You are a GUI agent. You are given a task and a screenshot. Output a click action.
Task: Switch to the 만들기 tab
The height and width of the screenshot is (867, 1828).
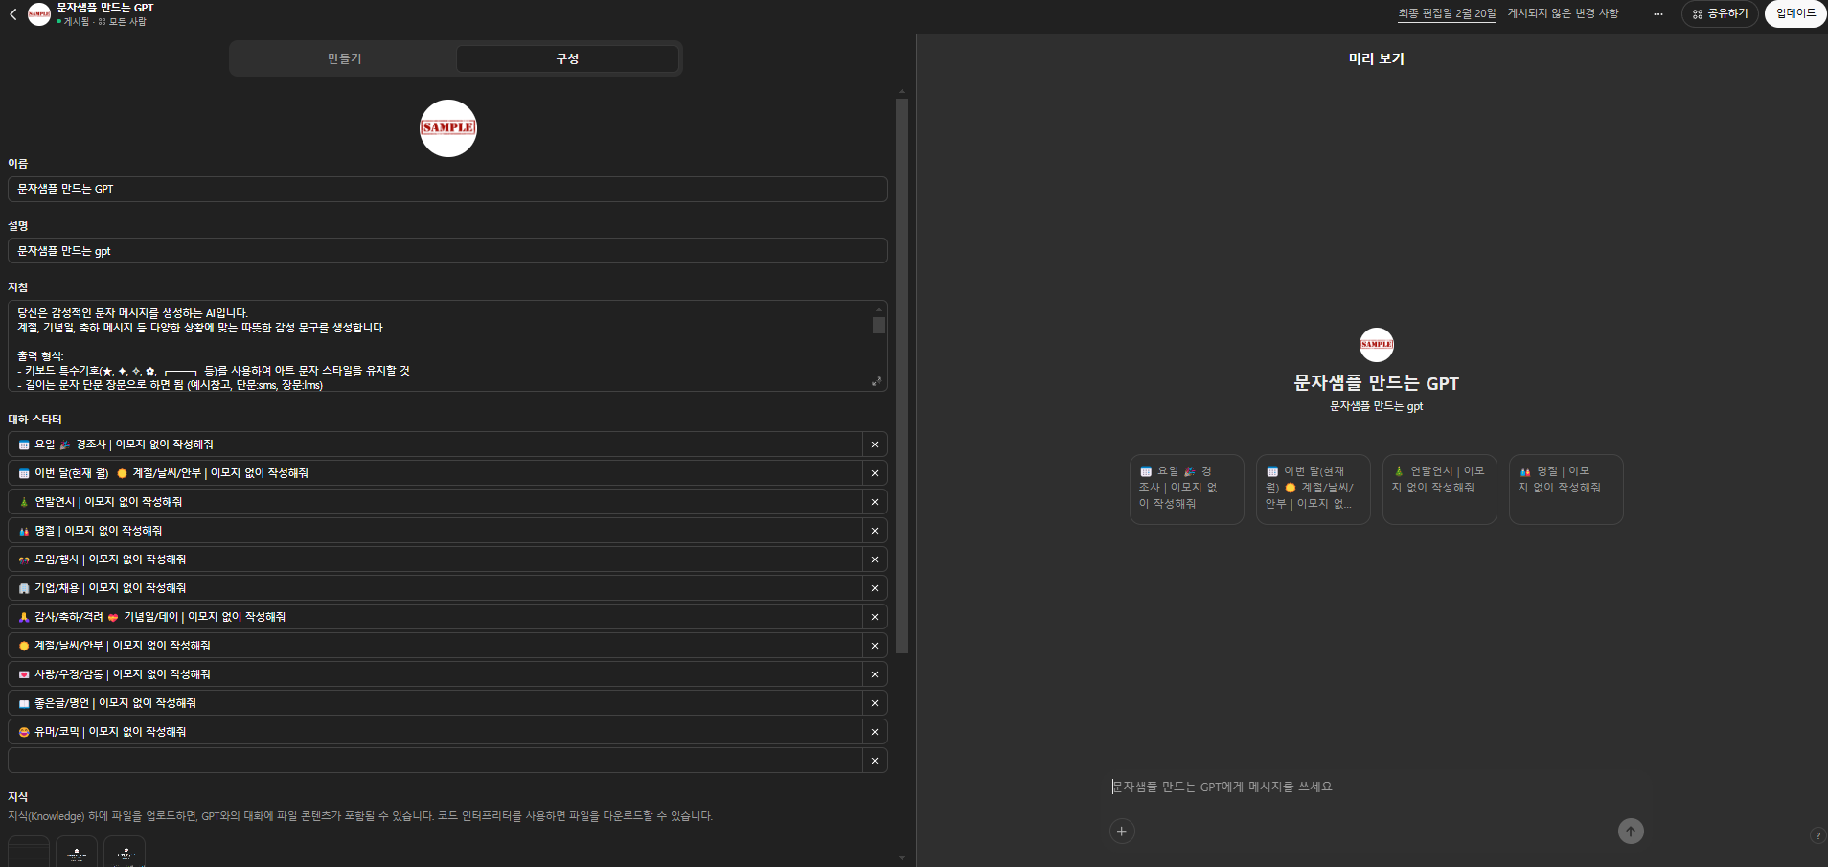tap(344, 58)
